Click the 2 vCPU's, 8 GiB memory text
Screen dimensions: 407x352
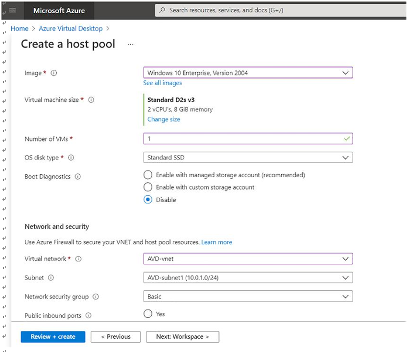pyautogui.click(x=180, y=110)
